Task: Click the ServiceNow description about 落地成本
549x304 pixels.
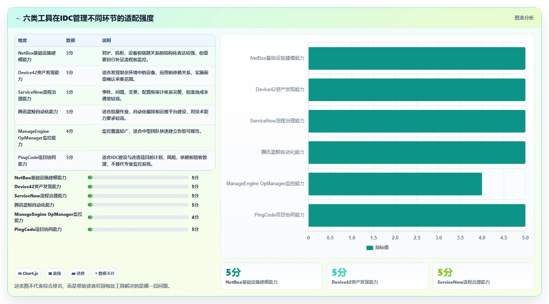Action: (155, 95)
